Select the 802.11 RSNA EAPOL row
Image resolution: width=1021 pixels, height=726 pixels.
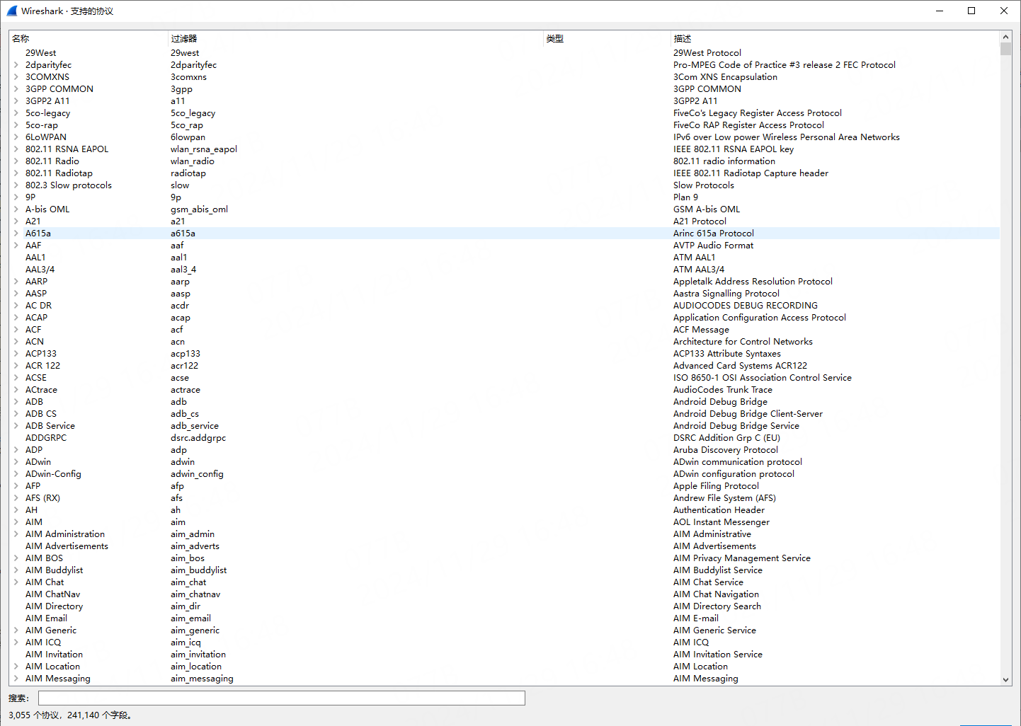(x=504, y=149)
